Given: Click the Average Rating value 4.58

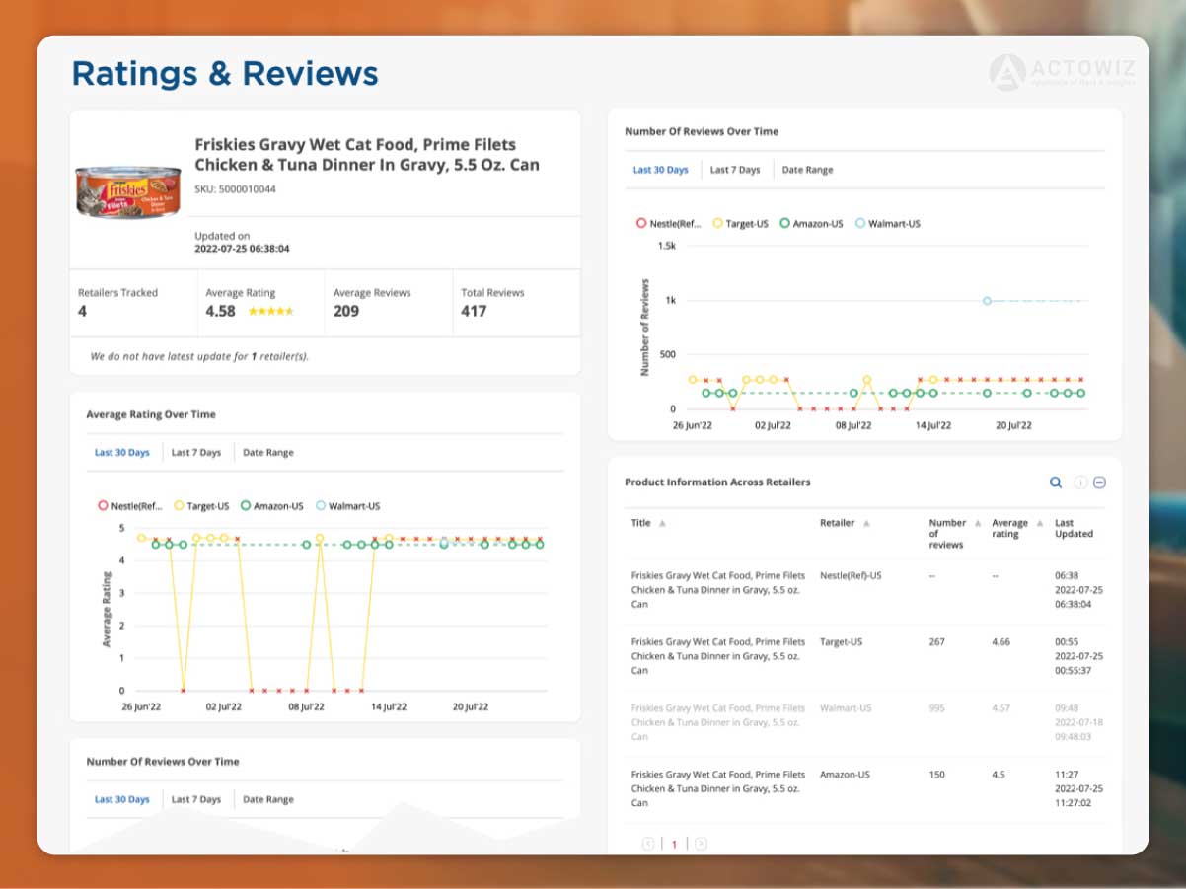Looking at the screenshot, I should click(220, 311).
